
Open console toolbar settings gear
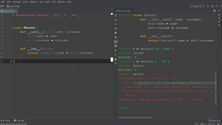[x=116, y=59]
